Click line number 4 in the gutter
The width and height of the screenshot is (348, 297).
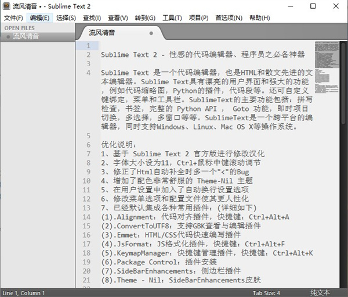pyautogui.click(x=88, y=73)
